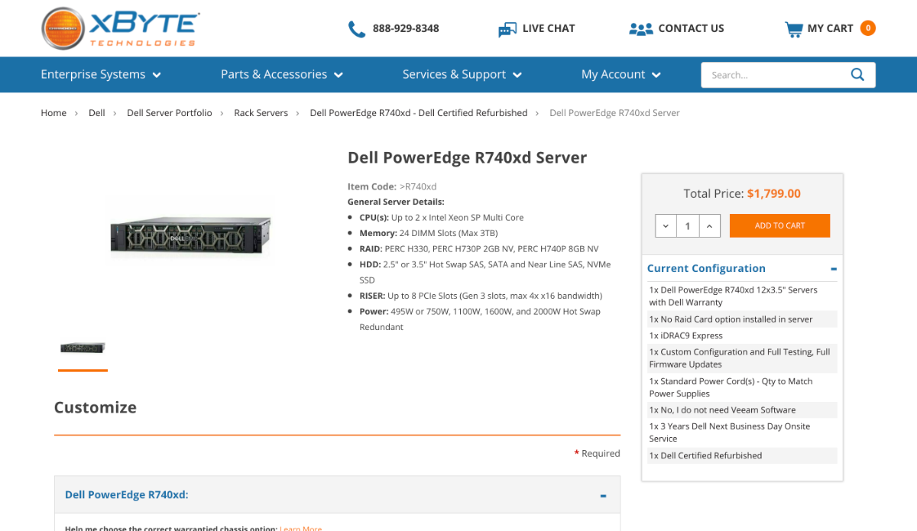Go to Dell Server Portfolio breadcrumb
917x531 pixels.
(x=170, y=113)
